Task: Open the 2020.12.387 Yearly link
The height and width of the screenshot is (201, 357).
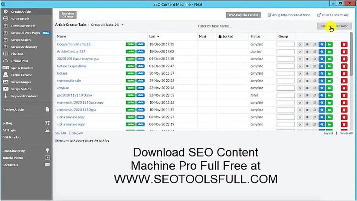Action: pyautogui.click(x=333, y=15)
